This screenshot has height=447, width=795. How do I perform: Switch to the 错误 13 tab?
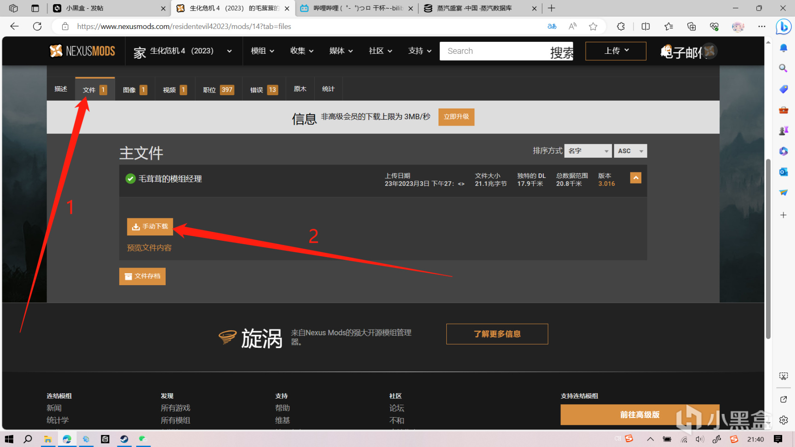pos(264,89)
